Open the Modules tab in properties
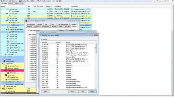This screenshot has width=174, height=97. (x=67, y=27)
